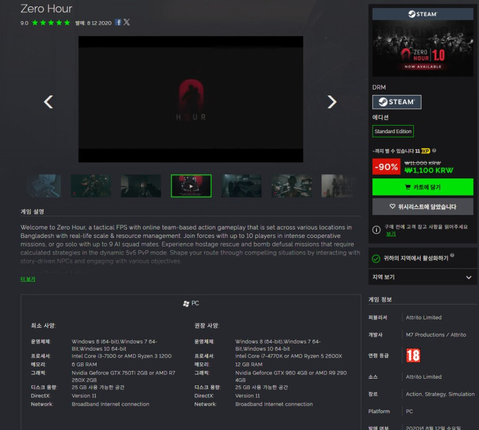Go to the next media slide arrow
Viewport: 479px width, 430px height.
[x=332, y=102]
